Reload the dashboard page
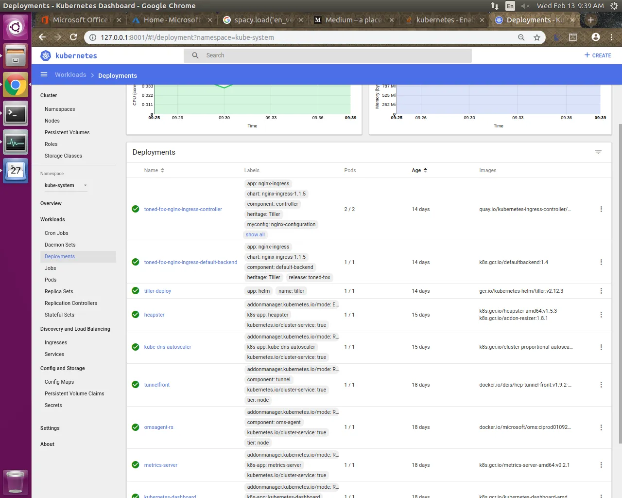This screenshot has height=498, width=622. point(73,37)
